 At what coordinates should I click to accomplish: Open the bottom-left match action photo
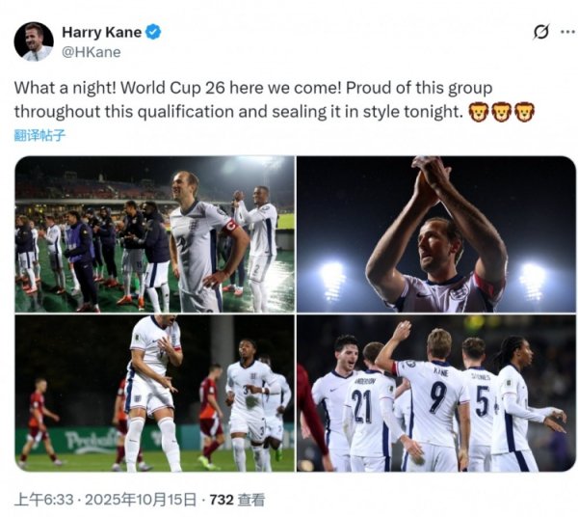coord(154,393)
